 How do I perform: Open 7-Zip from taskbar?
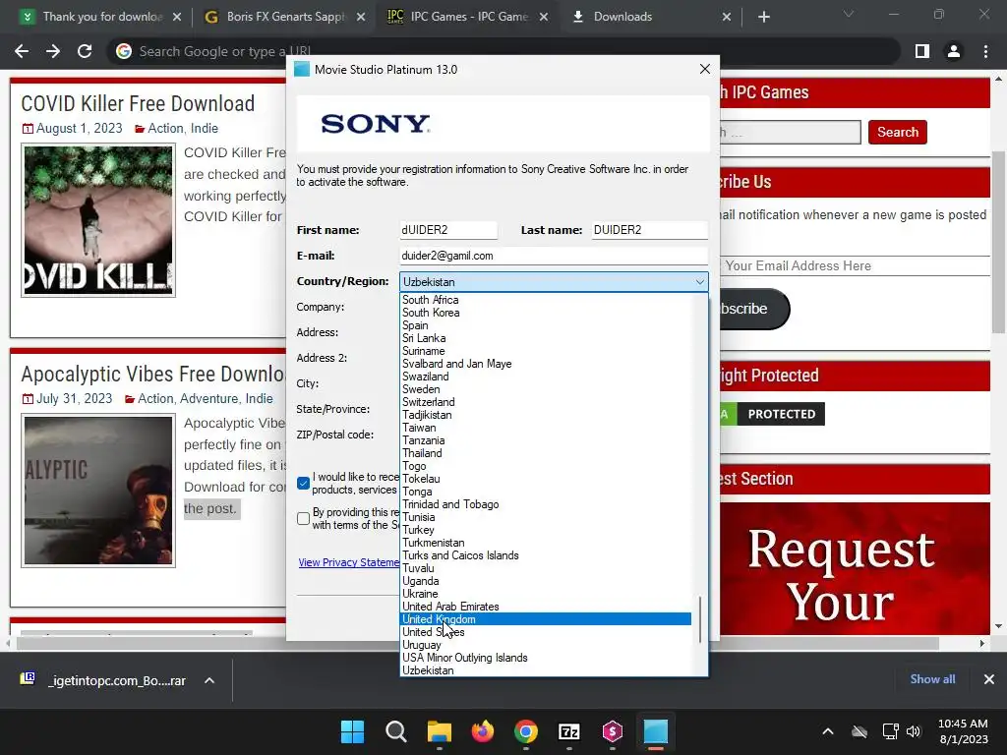[x=569, y=731]
